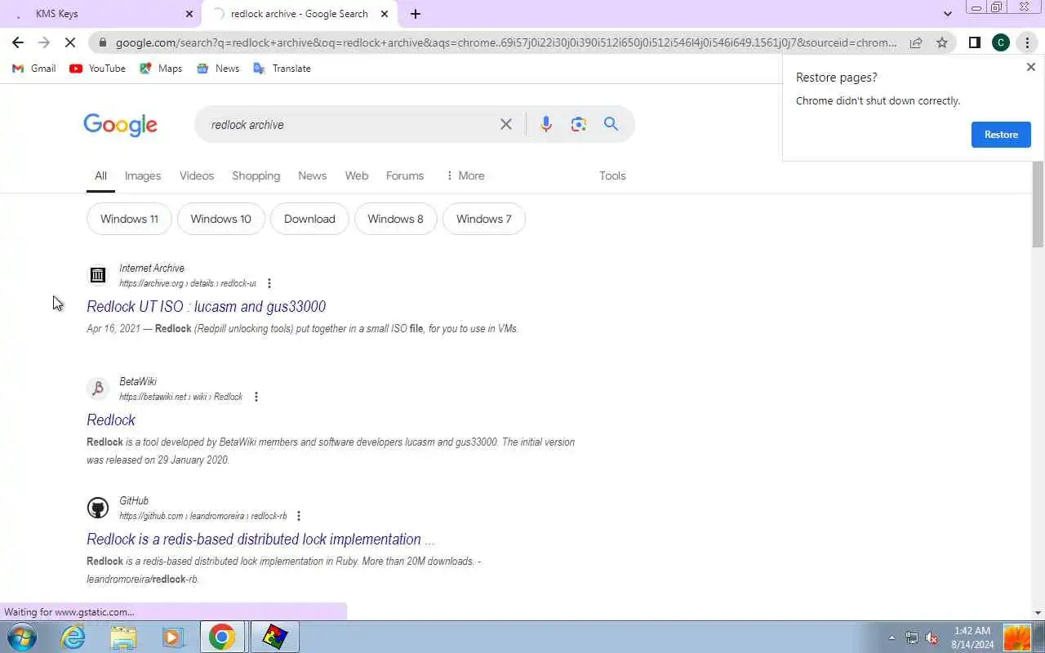Show hidden system tray icons

click(892, 638)
